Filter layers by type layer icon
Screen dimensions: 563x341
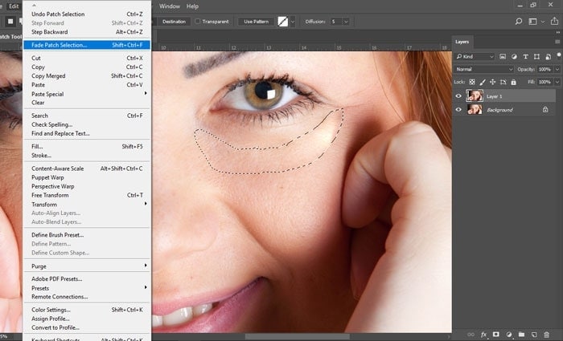526,57
